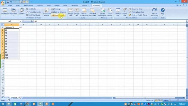
Task: Open the Printing dropdown
Action: [56, 9]
